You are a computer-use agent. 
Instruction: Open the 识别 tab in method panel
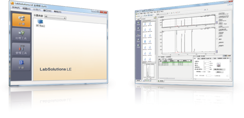[198, 58]
